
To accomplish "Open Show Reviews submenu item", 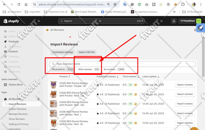I will pos(17,119).
